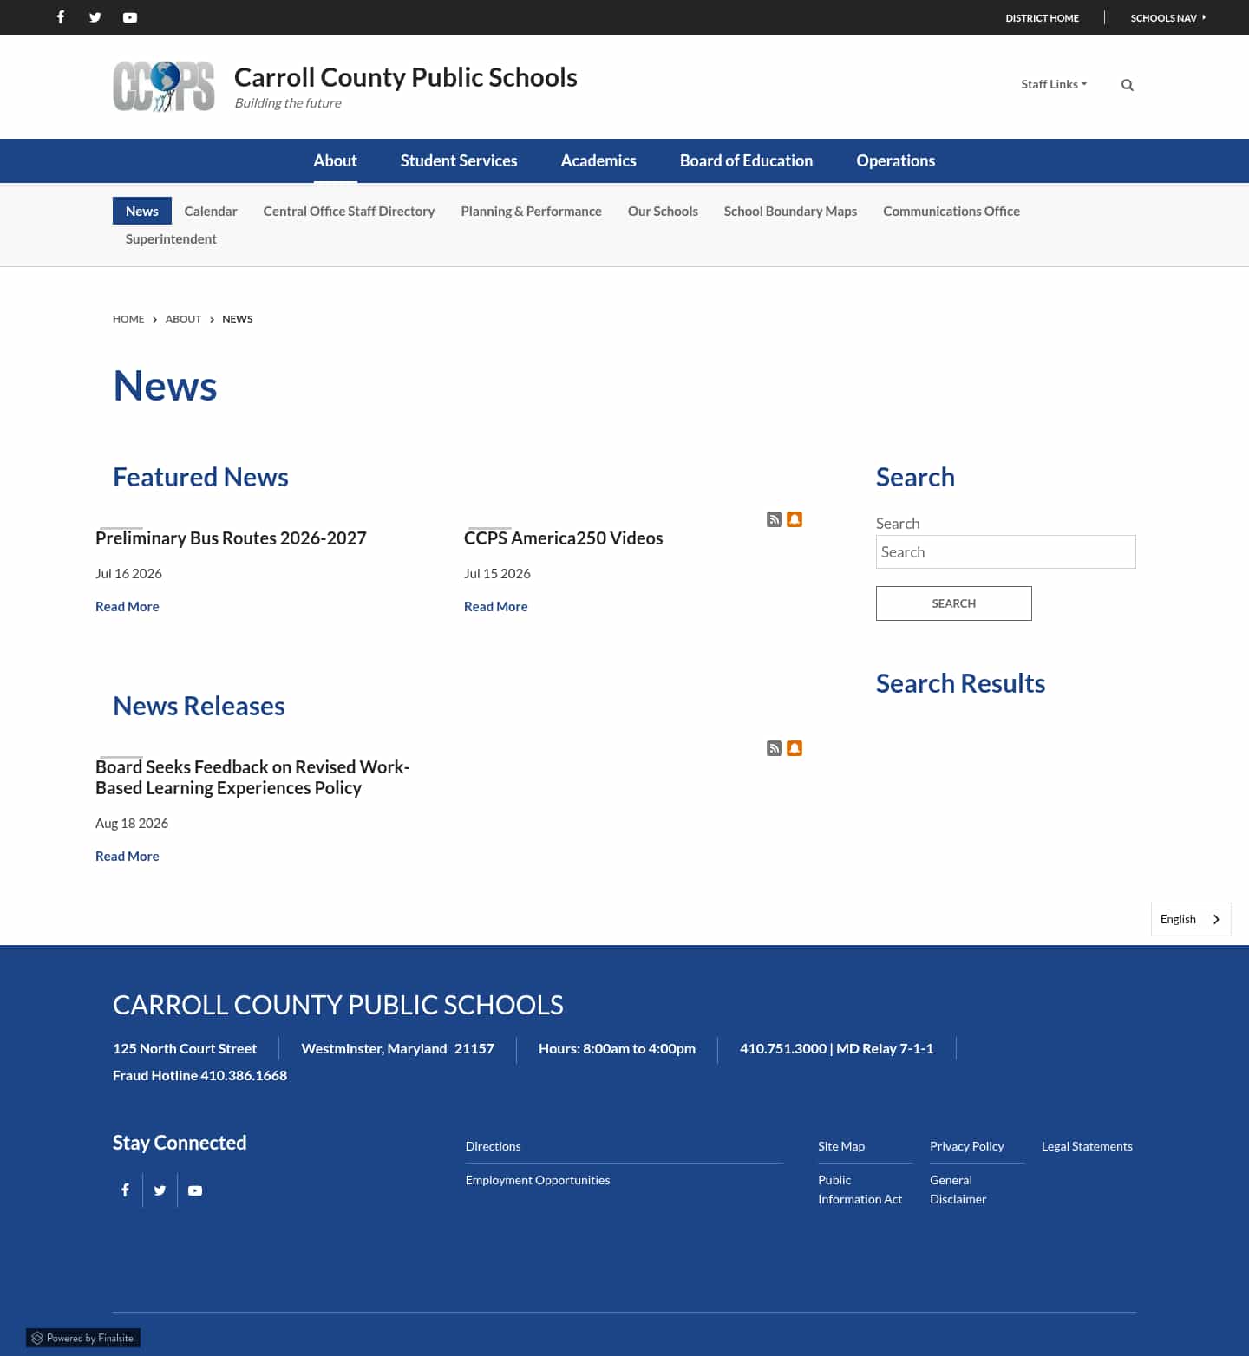Focus the news Search text field

(x=1006, y=551)
